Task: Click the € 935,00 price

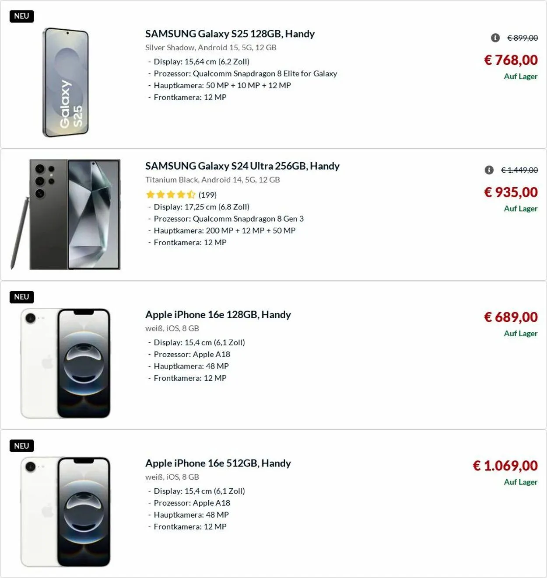Action: (x=511, y=192)
